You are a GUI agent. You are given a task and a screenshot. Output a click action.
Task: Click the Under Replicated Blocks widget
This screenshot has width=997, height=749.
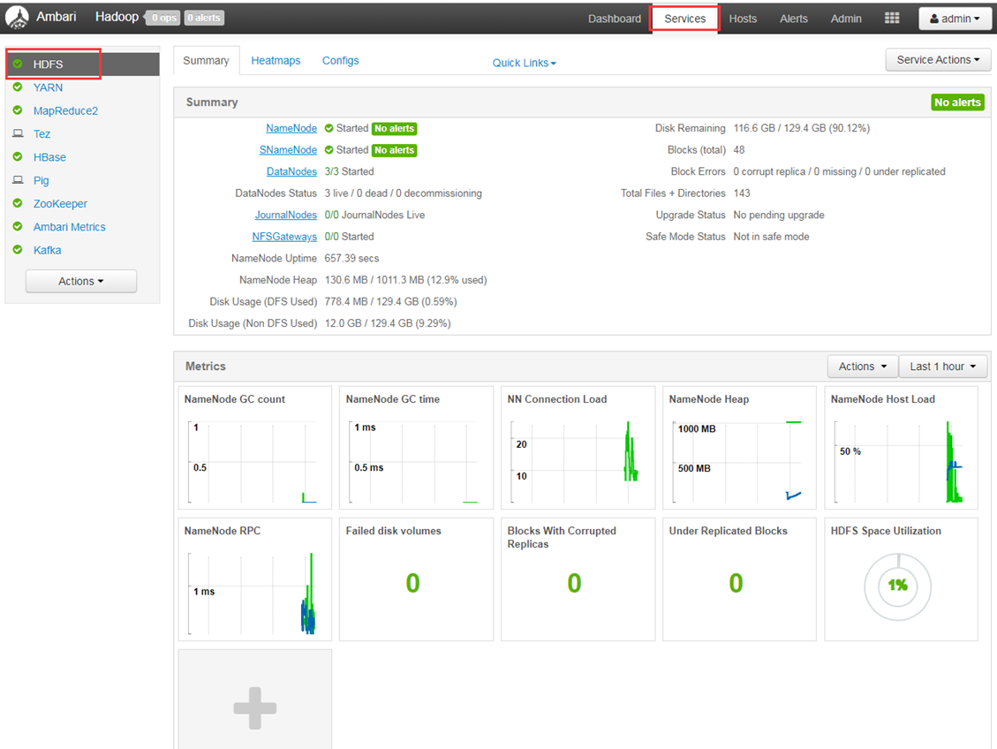point(739,579)
